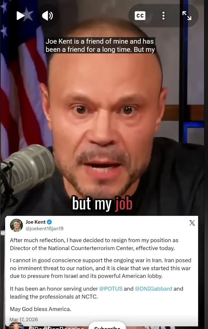The height and width of the screenshot is (329, 208).
Task: Click Joe Kent's profile picture in tweet
Action: tap(16, 225)
